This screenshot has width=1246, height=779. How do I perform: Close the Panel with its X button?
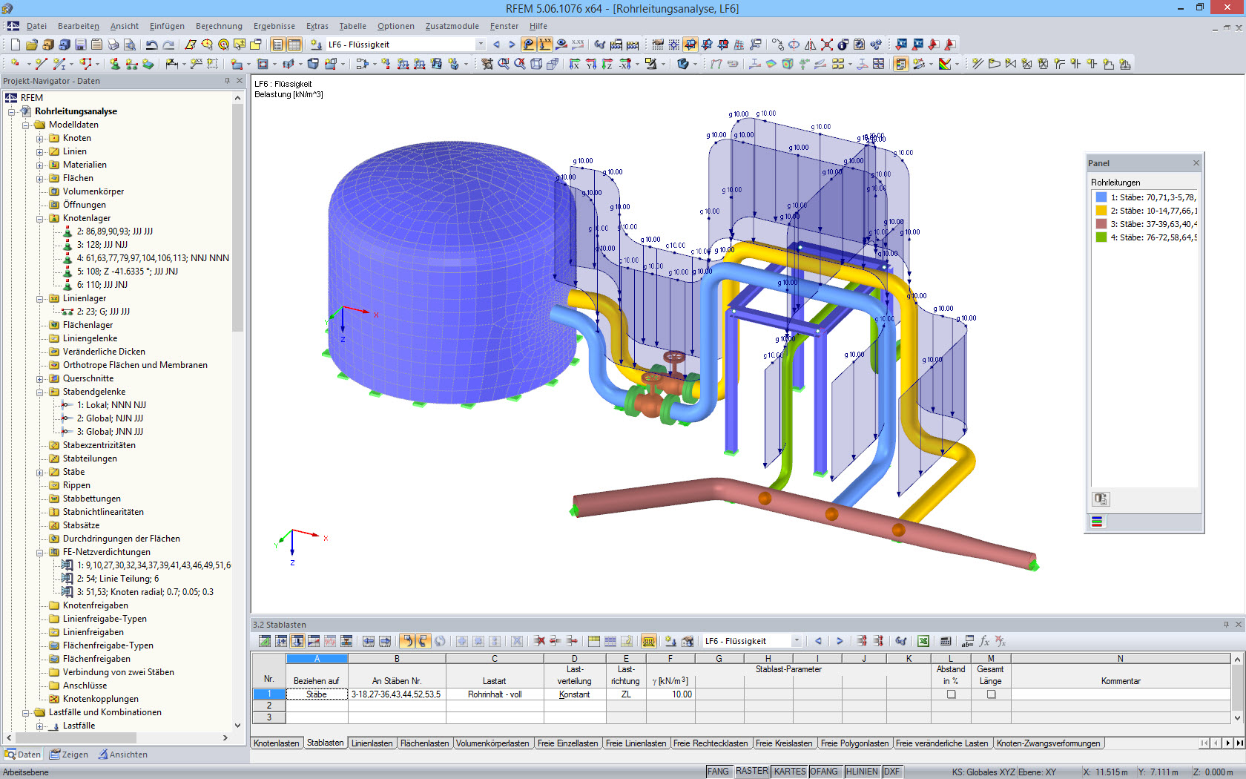click(x=1196, y=162)
